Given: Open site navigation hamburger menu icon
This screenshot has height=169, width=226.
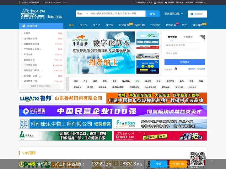Looking at the screenshot, I should coord(205,3).
